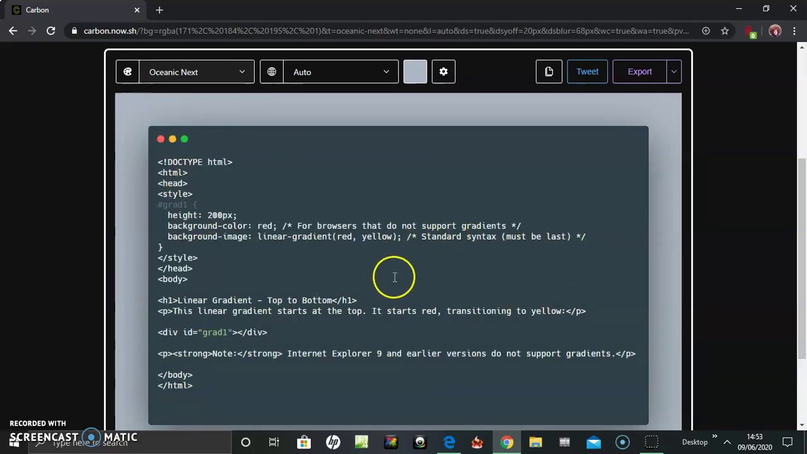The image size is (807, 454).
Task: Click the language globe icon
Action: tap(272, 72)
